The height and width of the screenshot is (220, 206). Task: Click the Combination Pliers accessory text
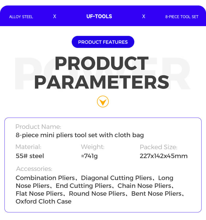coord(45,178)
